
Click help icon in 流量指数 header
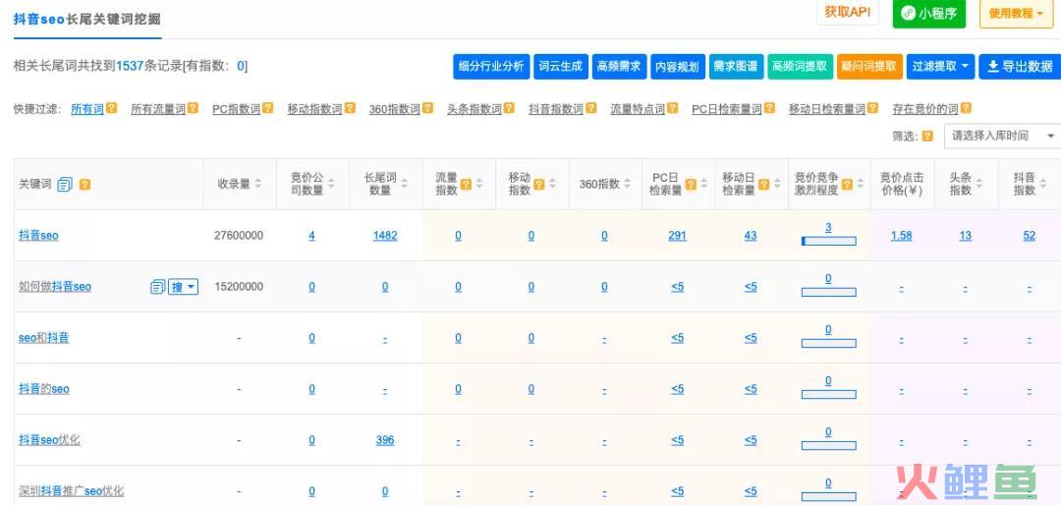coord(467,184)
